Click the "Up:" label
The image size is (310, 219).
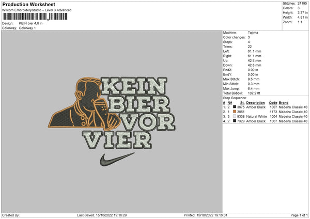(x=226, y=60)
